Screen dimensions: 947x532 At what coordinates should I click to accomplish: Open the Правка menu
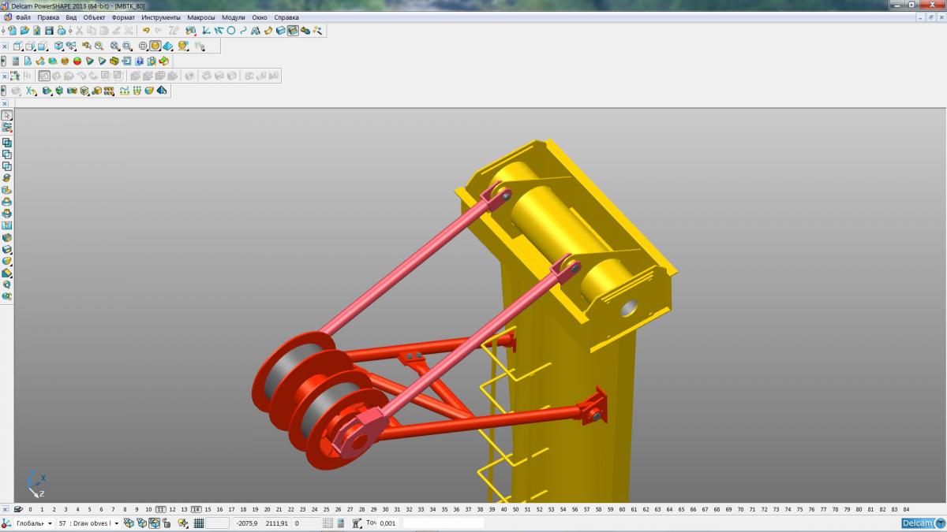pos(48,17)
